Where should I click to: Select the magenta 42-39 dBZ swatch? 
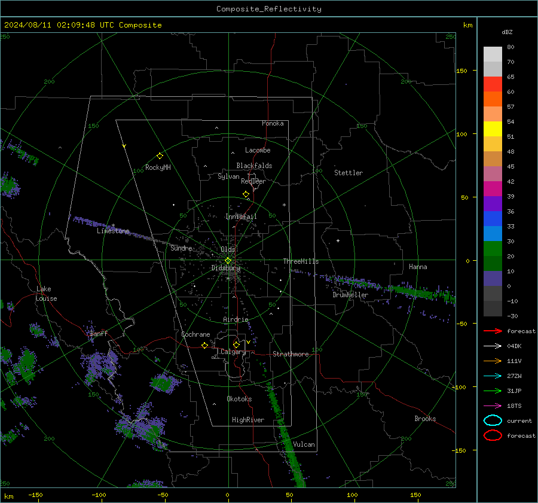493,189
